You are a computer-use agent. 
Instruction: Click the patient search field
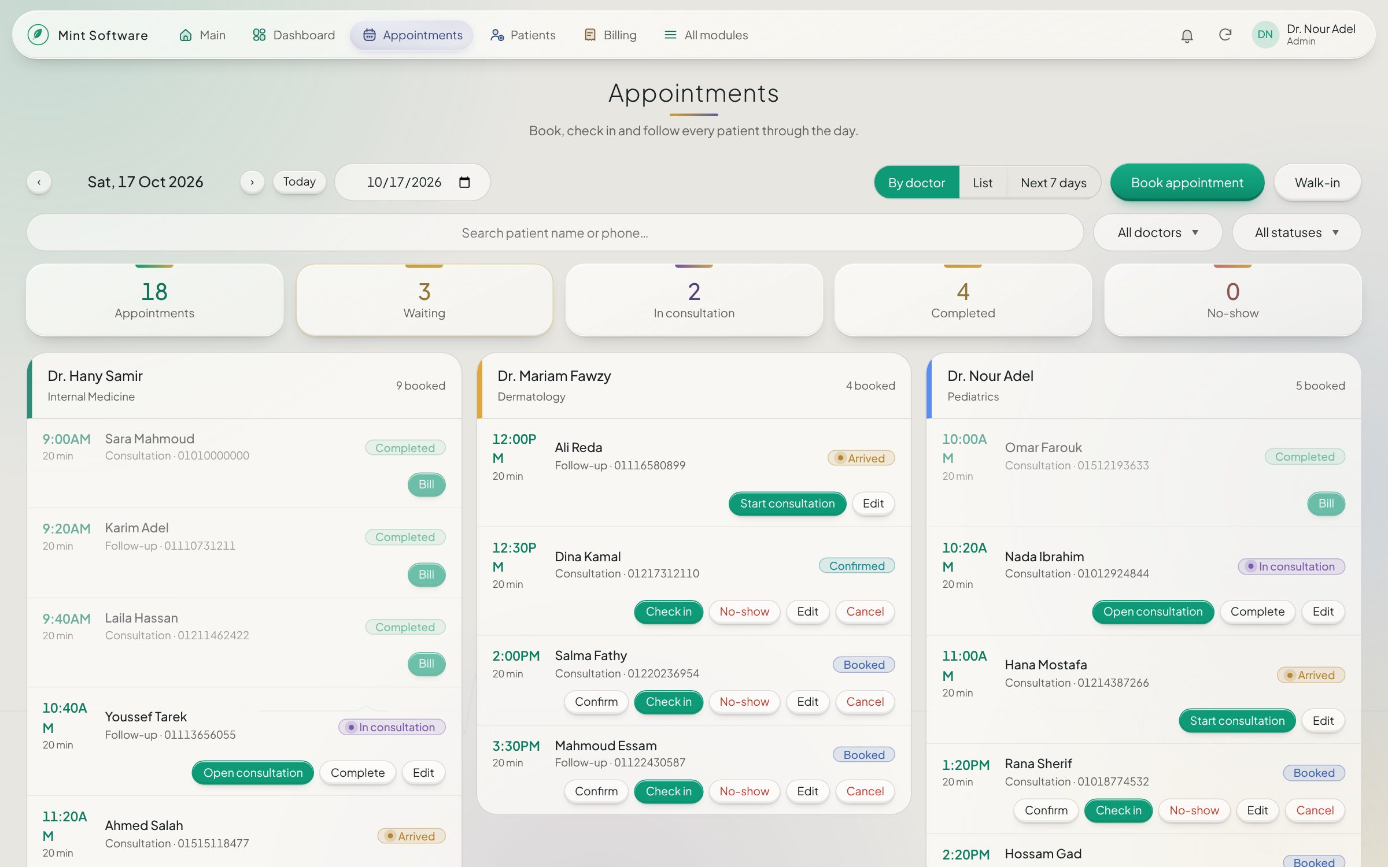point(555,232)
